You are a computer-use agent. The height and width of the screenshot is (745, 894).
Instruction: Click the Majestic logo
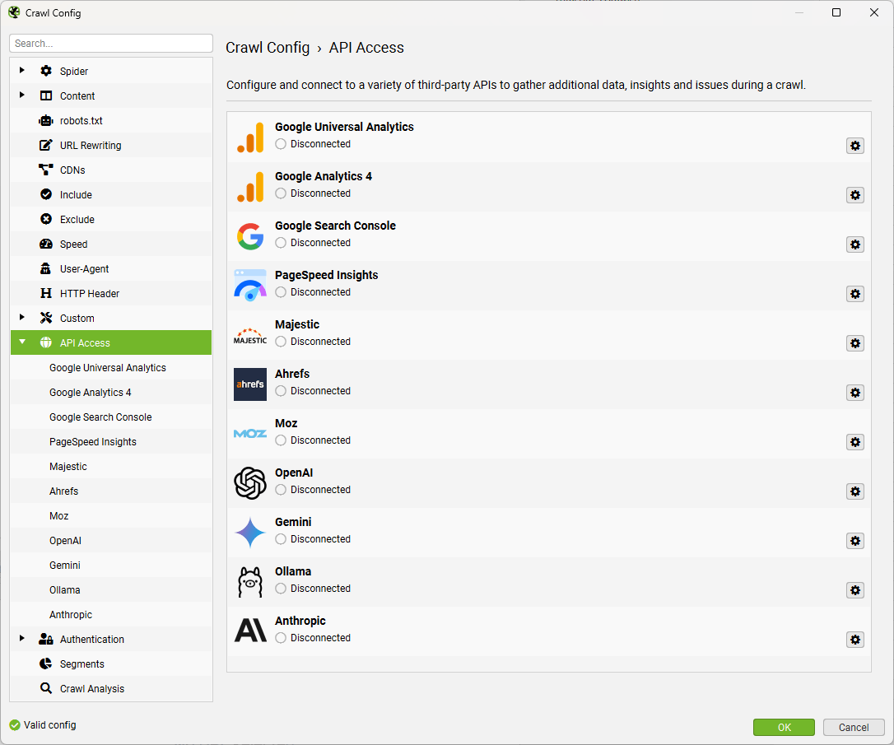coord(250,336)
